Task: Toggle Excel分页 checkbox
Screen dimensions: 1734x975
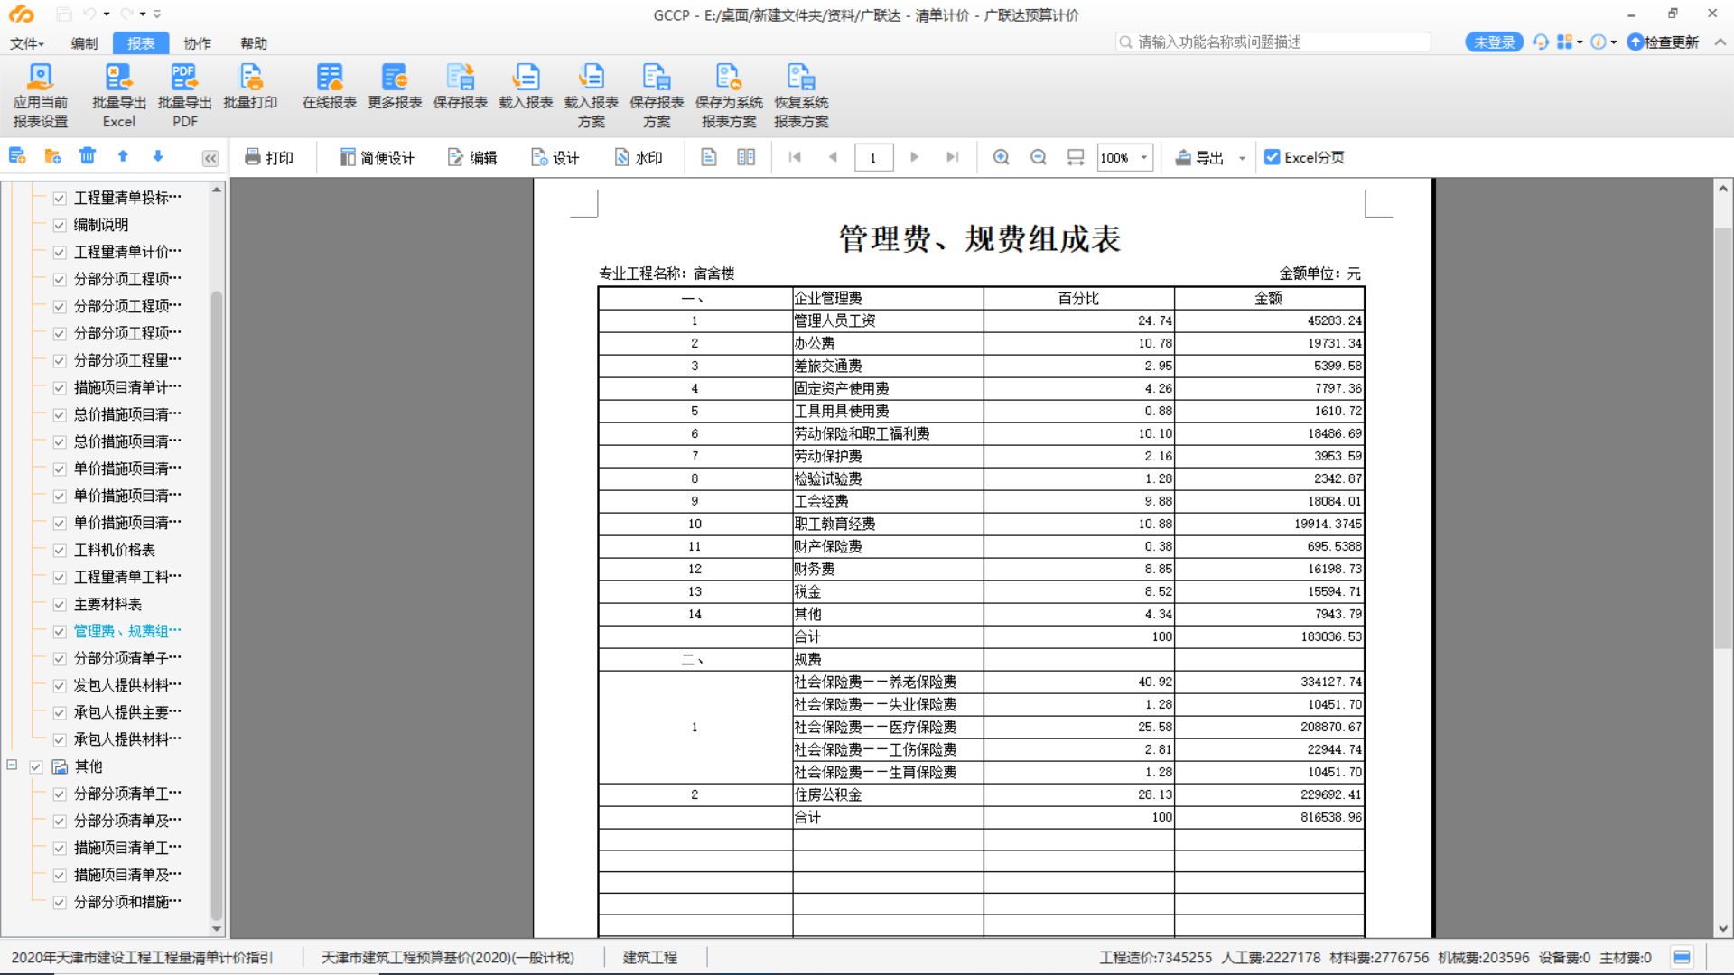Action: pyautogui.click(x=1272, y=157)
